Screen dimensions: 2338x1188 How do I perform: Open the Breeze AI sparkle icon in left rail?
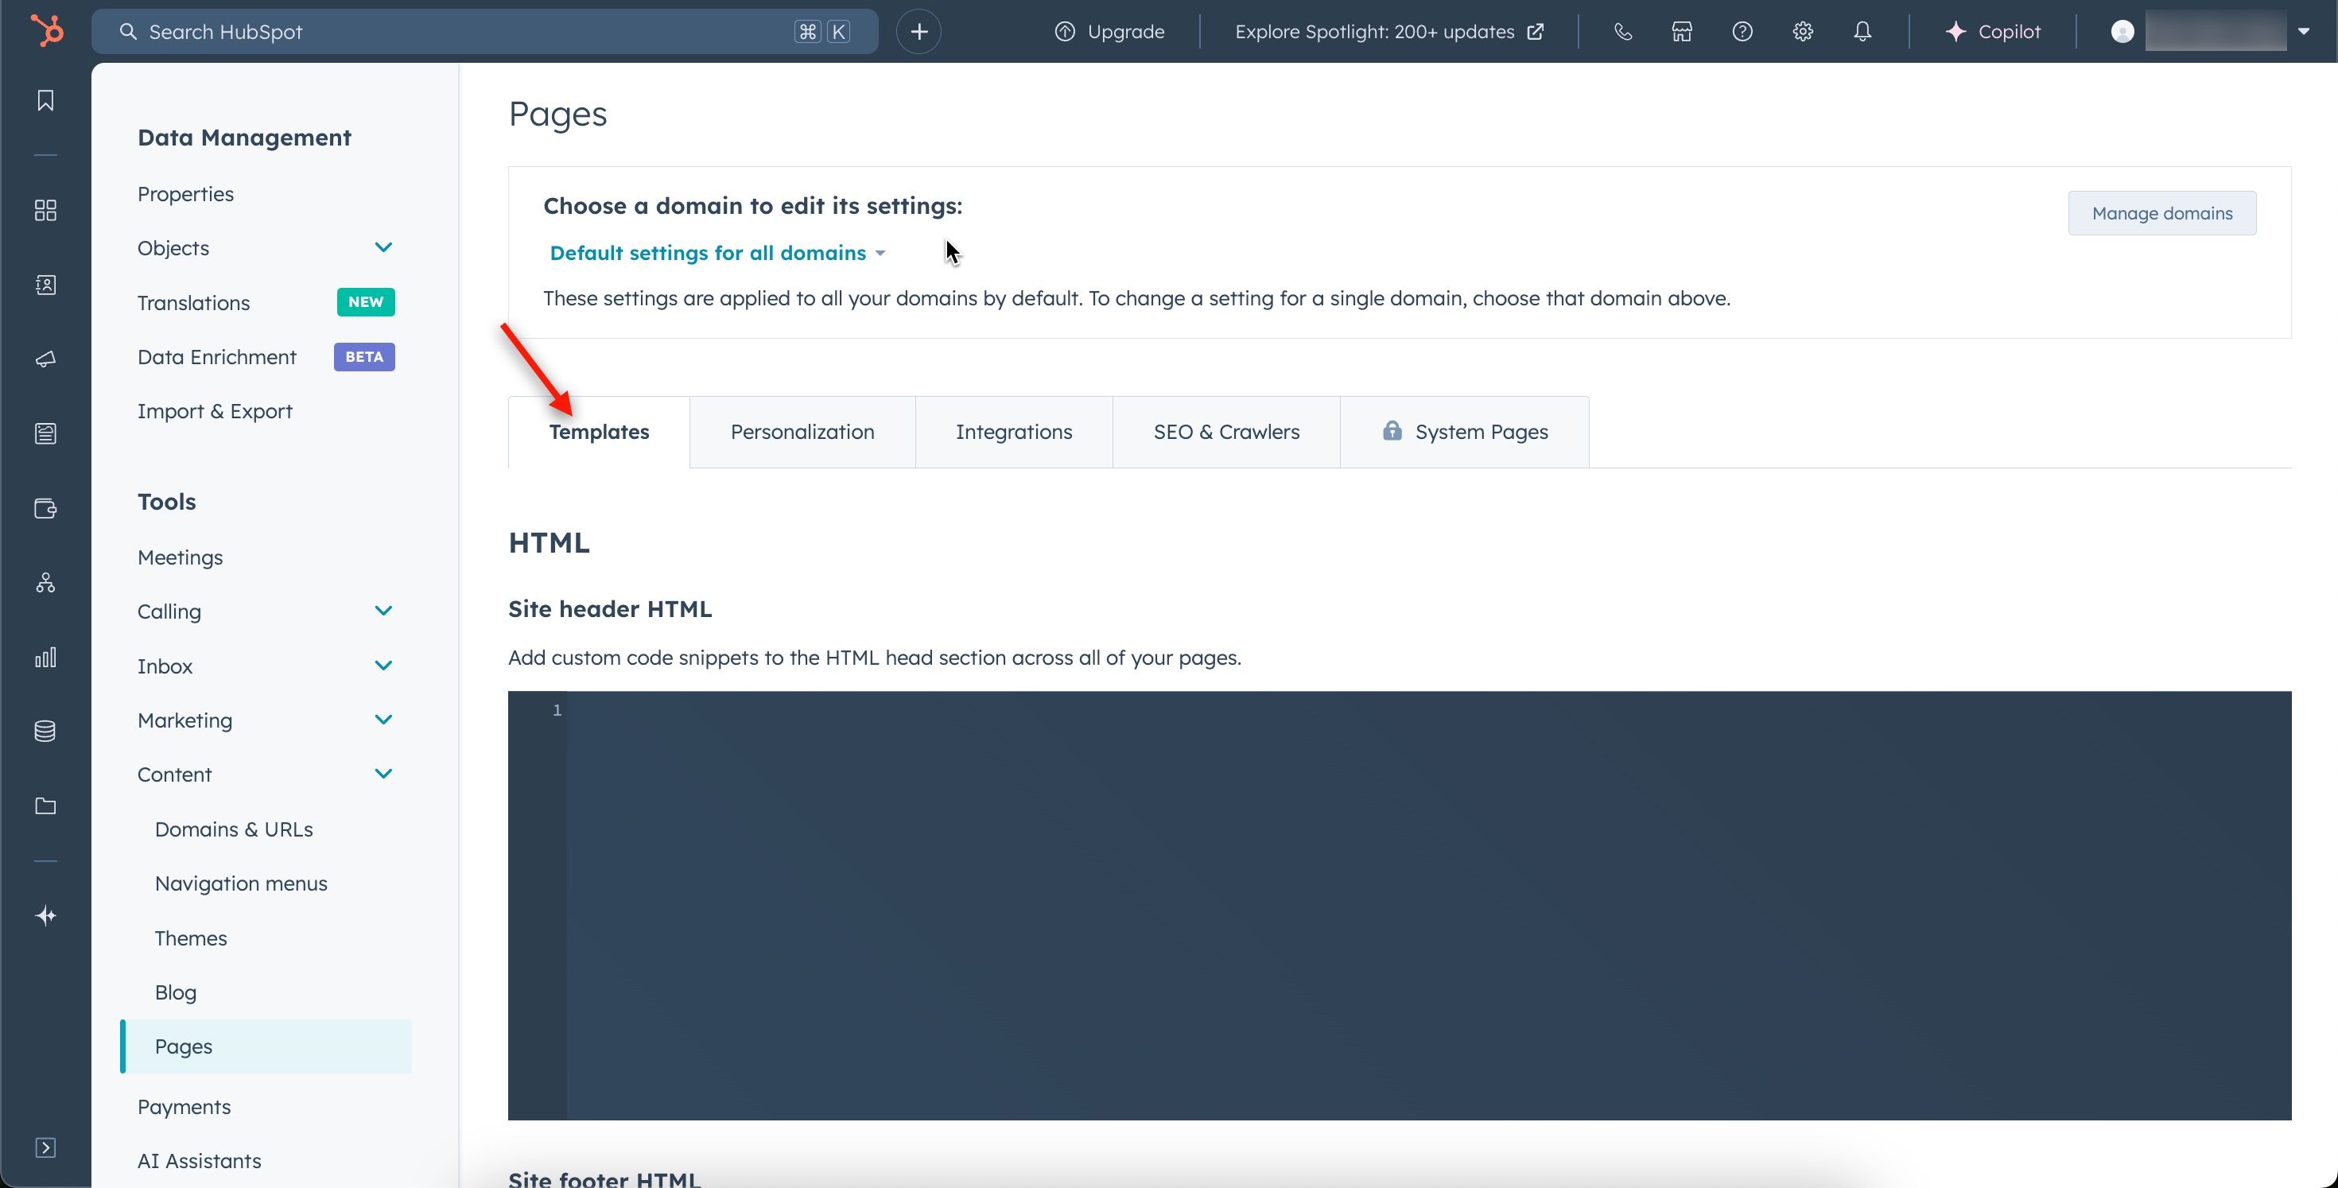(x=45, y=916)
